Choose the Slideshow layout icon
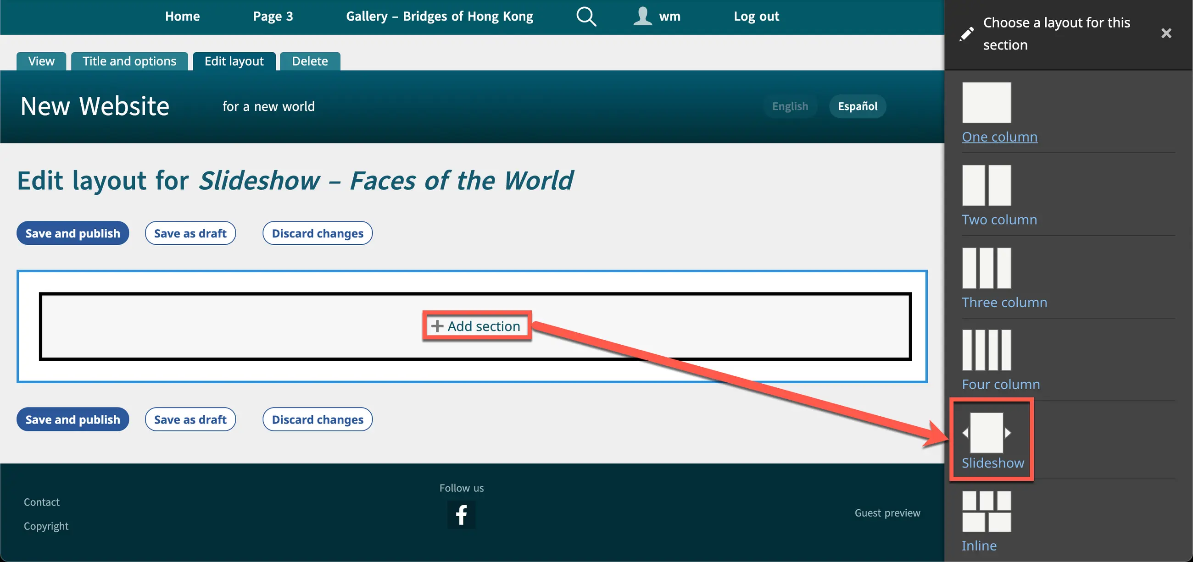 coord(986,432)
